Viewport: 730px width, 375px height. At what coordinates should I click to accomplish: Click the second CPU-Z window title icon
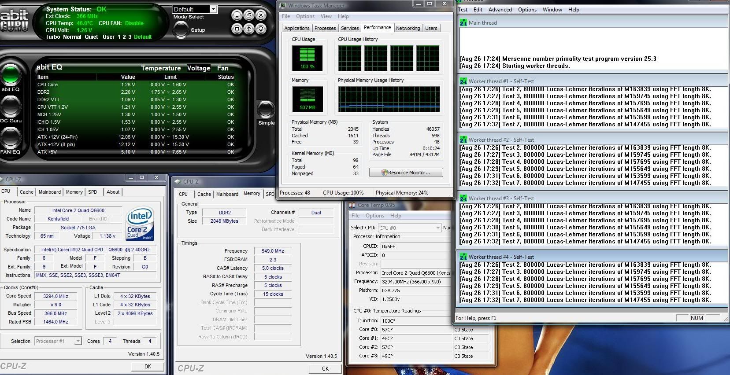pyautogui.click(x=178, y=181)
